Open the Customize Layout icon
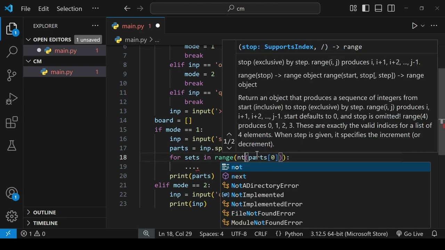Image resolution: width=445 pixels, height=250 pixels. [353, 8]
